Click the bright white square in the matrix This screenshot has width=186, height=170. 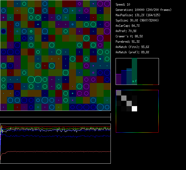[x=134, y=108]
